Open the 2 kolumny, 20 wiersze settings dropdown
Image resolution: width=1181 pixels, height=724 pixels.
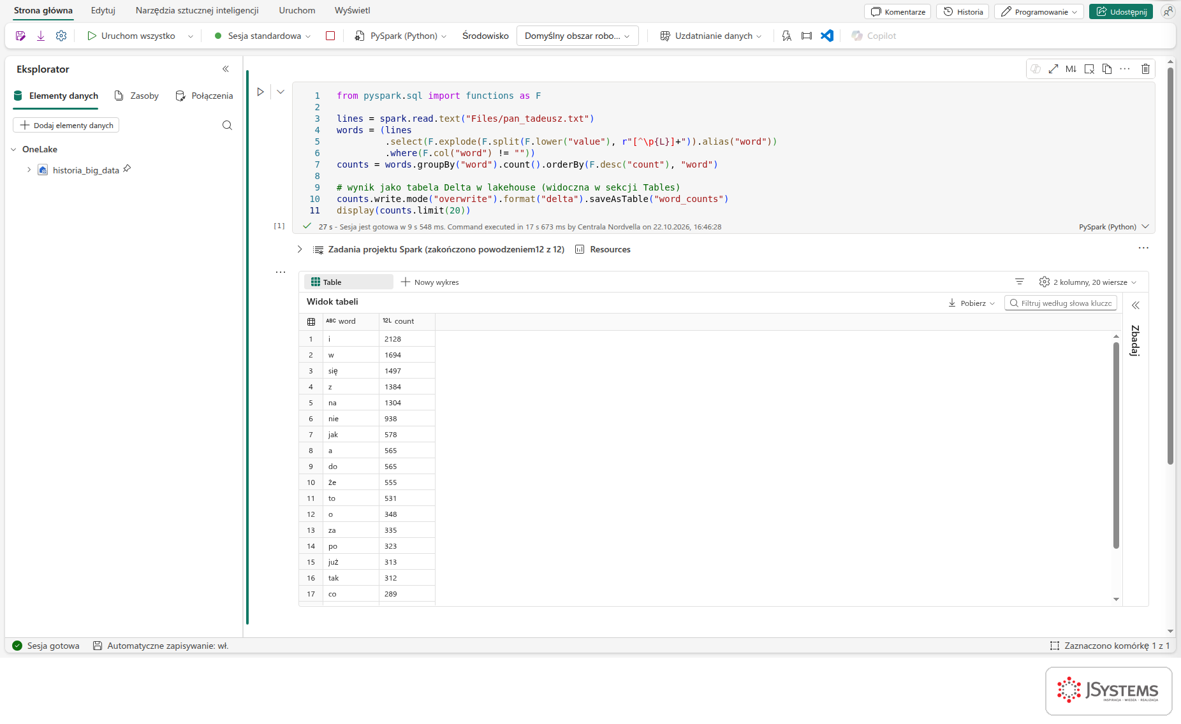(x=1087, y=282)
